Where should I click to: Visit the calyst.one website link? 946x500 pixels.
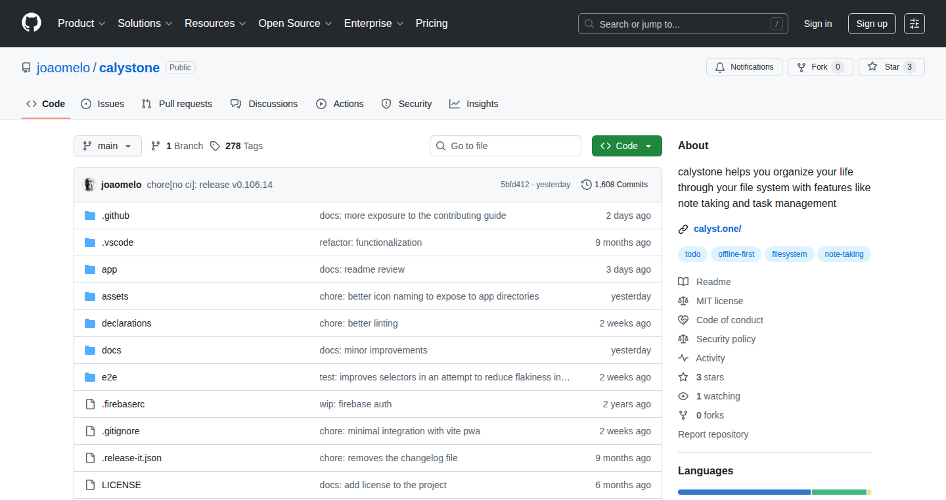(717, 229)
